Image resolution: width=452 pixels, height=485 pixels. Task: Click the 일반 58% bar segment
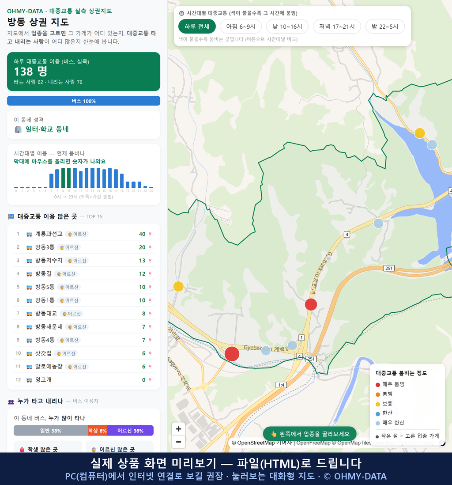(51, 431)
